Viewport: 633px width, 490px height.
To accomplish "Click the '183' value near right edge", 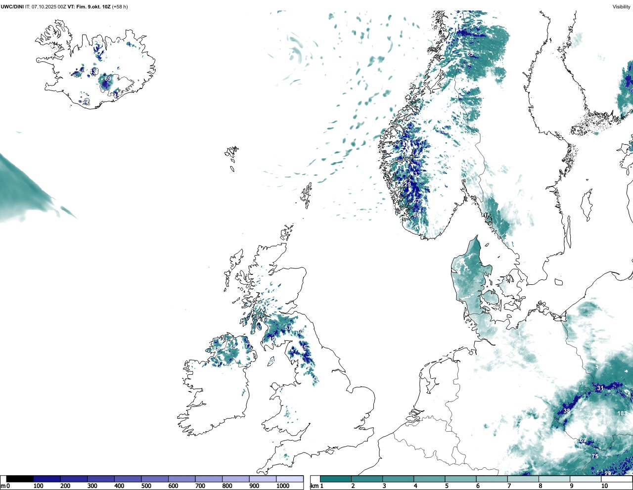I will click(622, 413).
